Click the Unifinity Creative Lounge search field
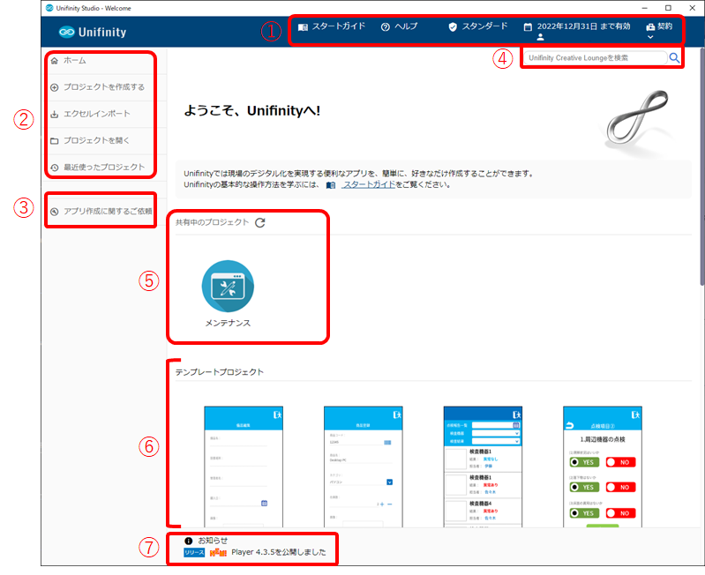Viewport: 705px width, 575px height. coord(595,58)
